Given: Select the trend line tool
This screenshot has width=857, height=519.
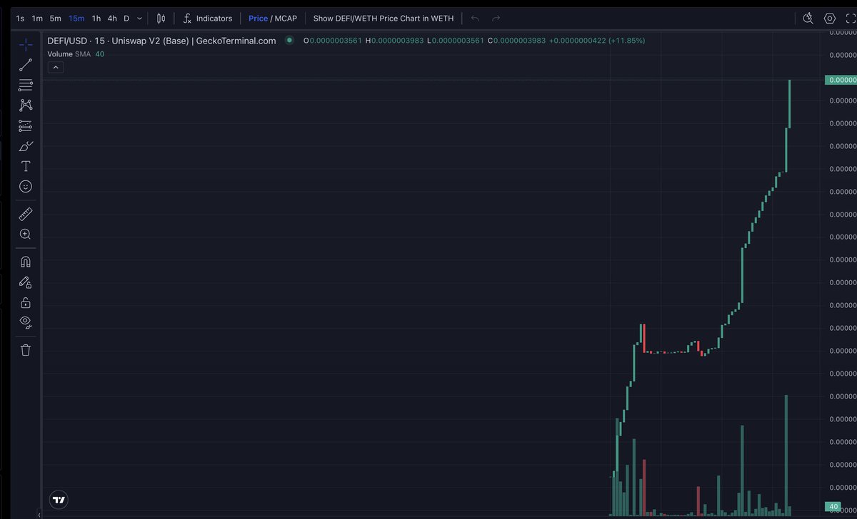Looking at the screenshot, I should point(26,64).
